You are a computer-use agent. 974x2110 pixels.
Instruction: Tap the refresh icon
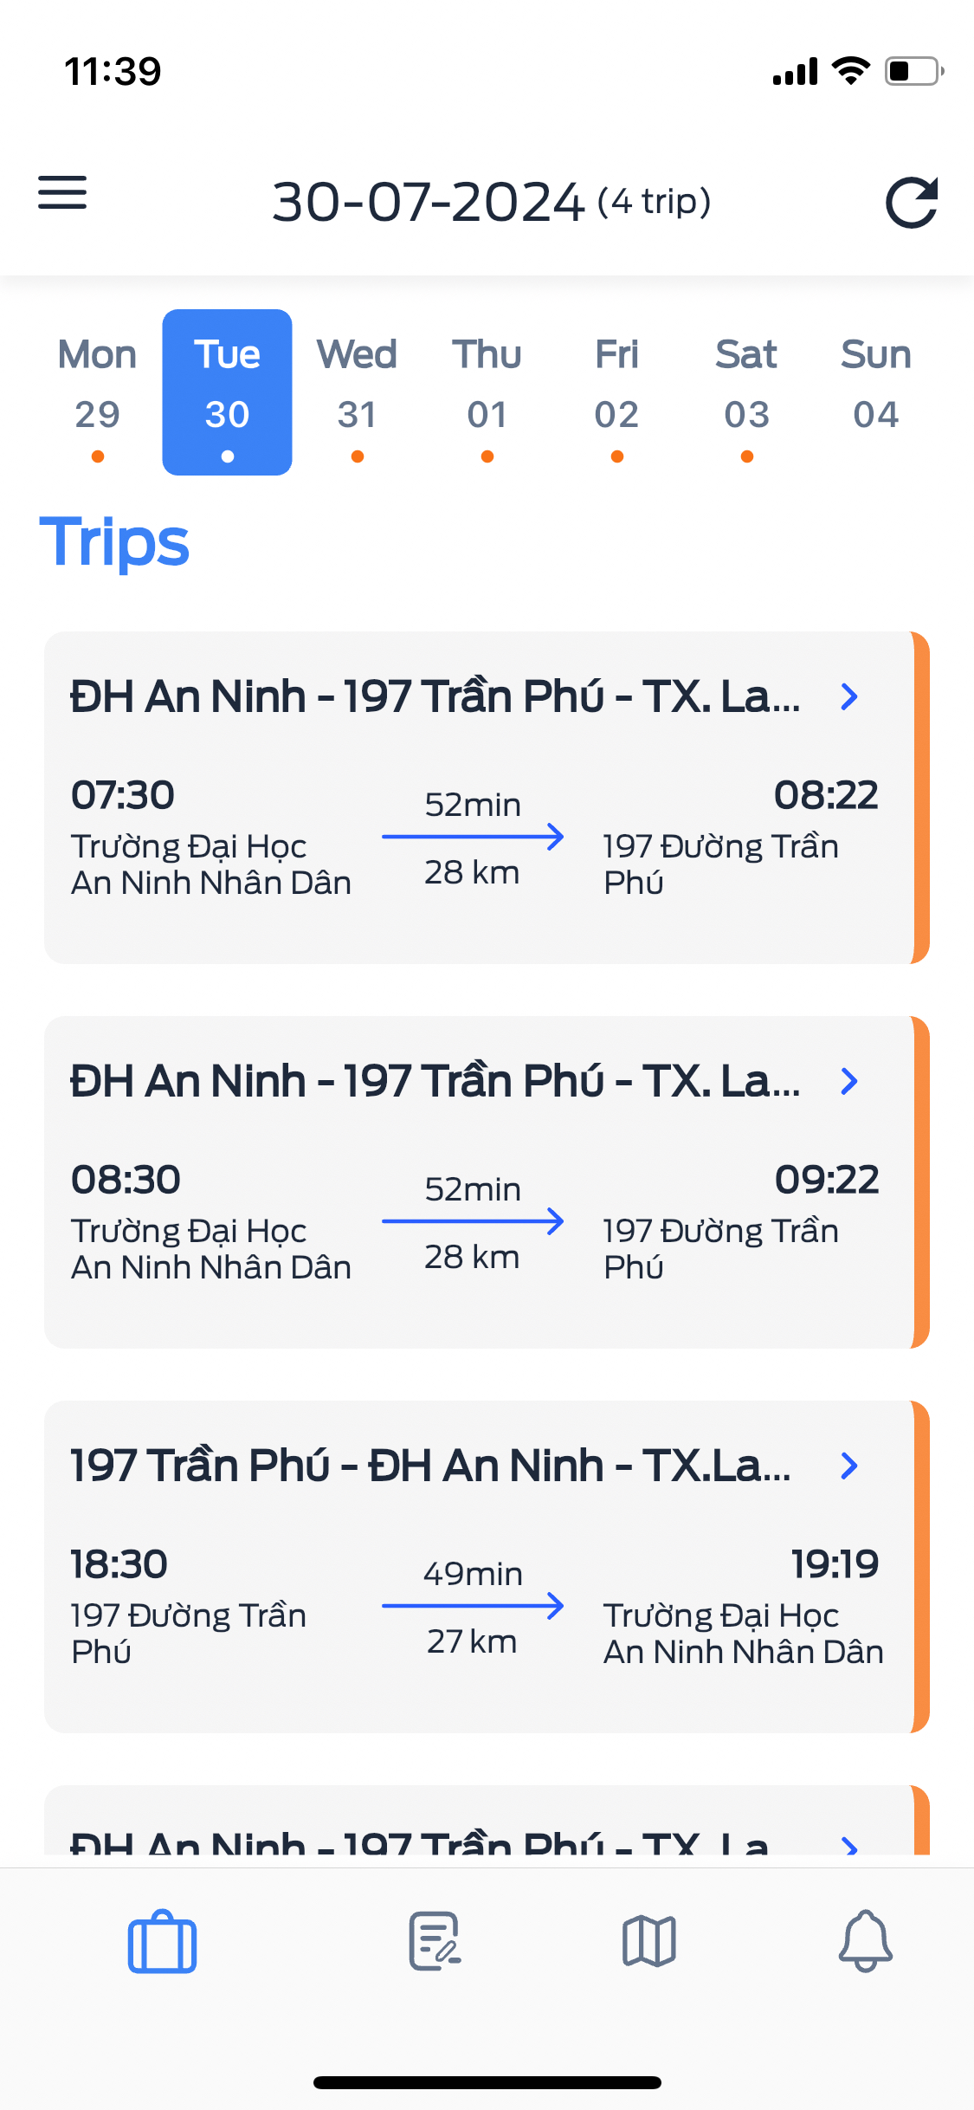[x=912, y=203]
